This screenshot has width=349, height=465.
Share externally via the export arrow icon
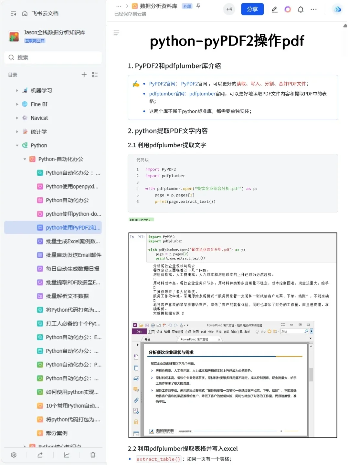point(40,455)
